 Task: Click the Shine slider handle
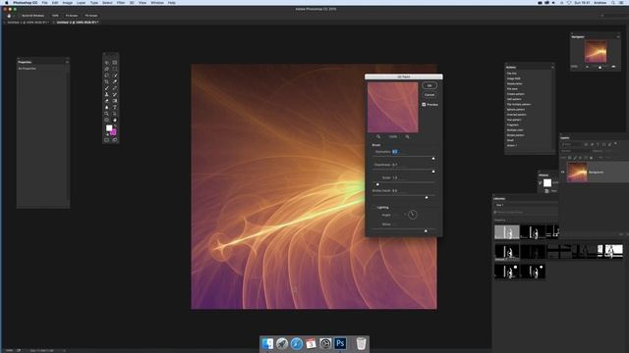426,230
